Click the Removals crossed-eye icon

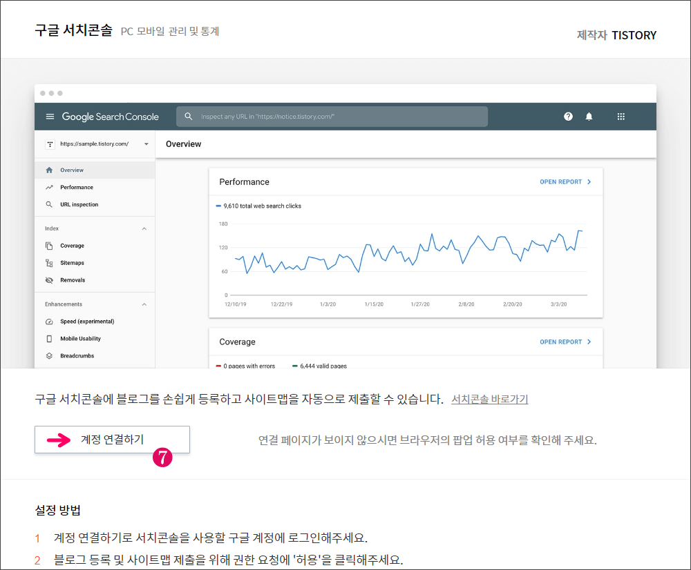(49, 280)
